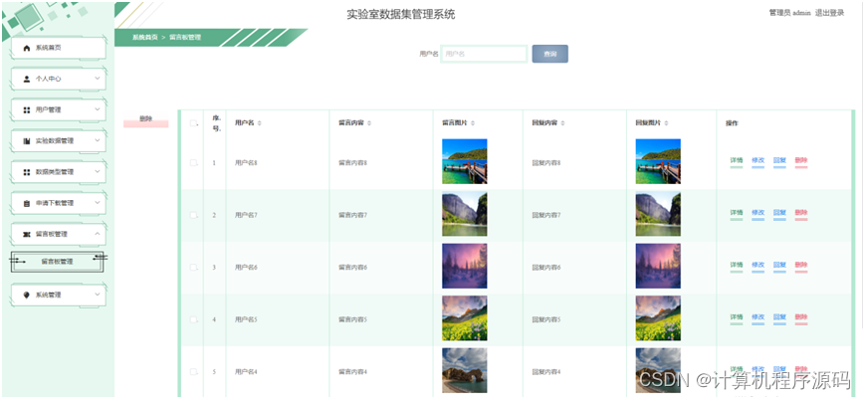Tick the select-all checkbox in table header
The width and height of the screenshot is (865, 399).
193,123
